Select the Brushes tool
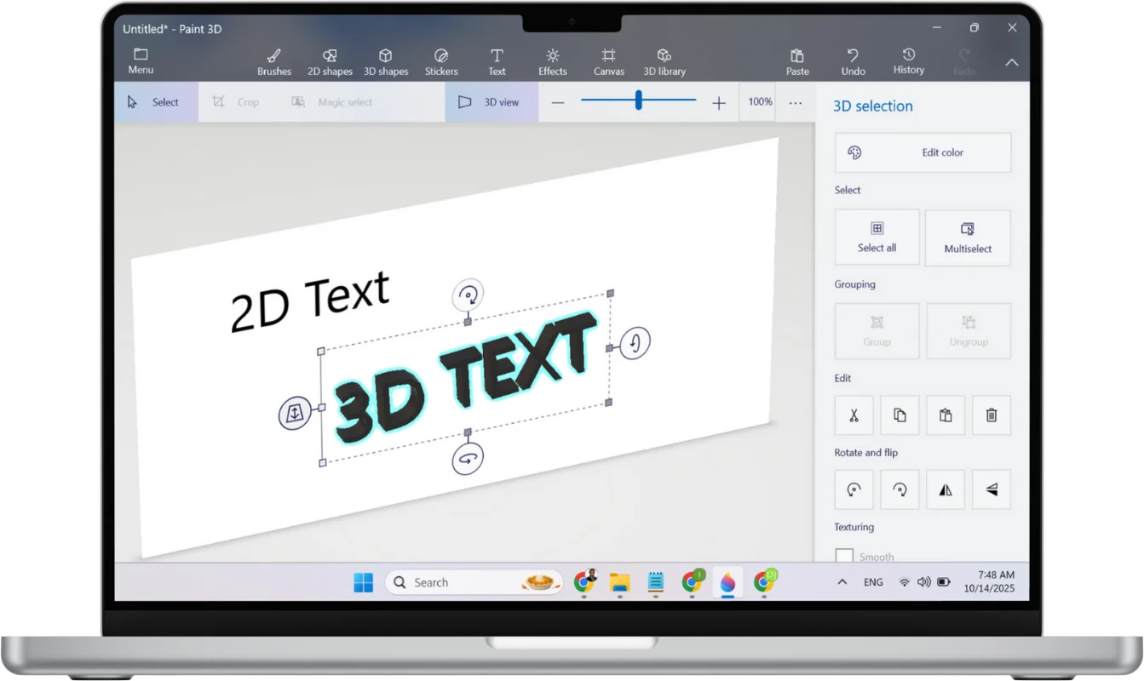This screenshot has height=681, width=1144. click(x=273, y=60)
